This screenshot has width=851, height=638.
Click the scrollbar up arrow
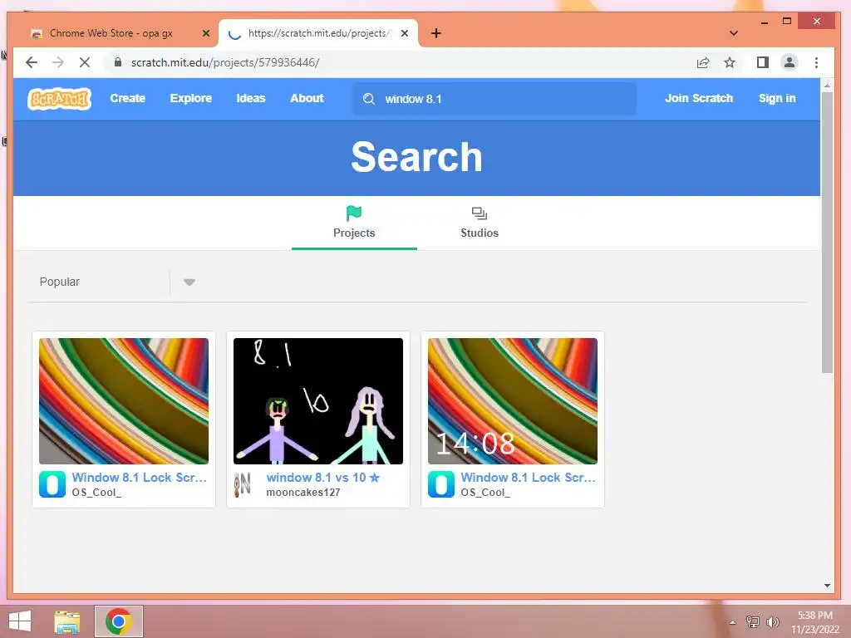(x=827, y=86)
